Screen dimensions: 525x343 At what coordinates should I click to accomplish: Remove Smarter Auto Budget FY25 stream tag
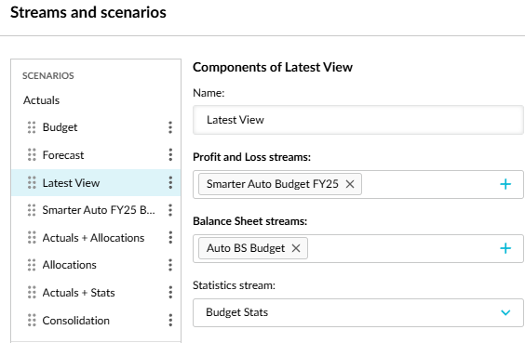(x=350, y=184)
